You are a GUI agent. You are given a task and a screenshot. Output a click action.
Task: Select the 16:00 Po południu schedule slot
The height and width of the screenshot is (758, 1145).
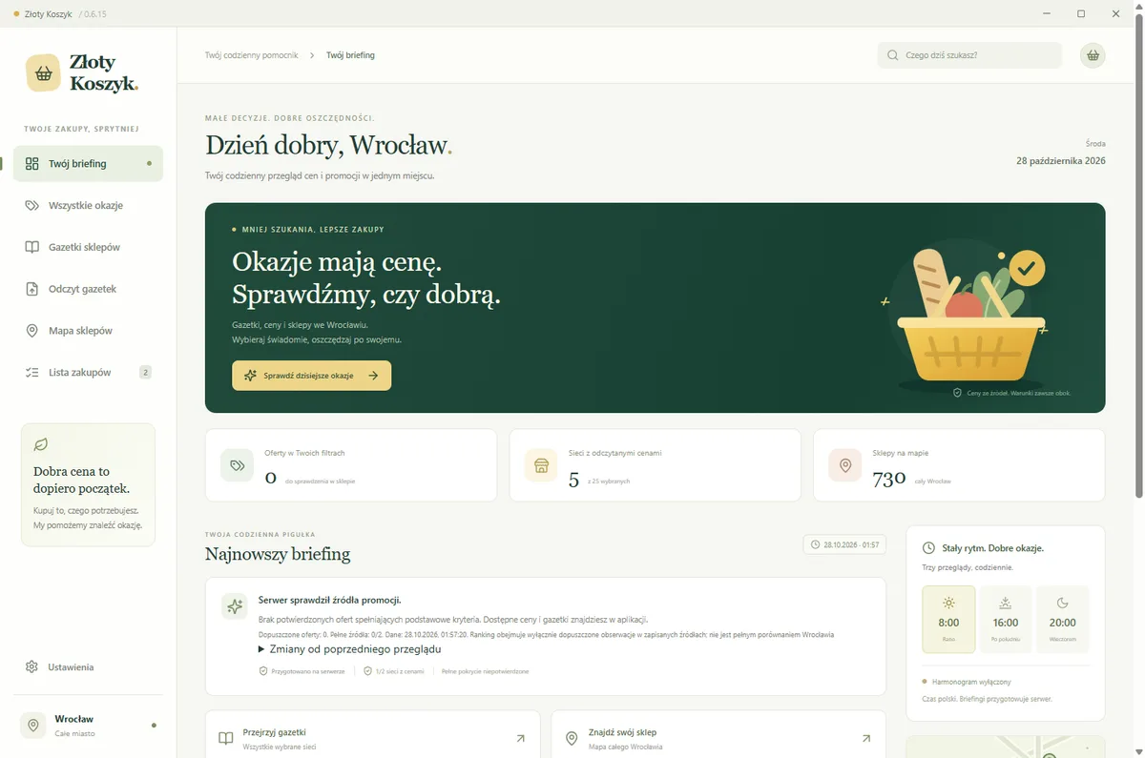[1006, 620]
